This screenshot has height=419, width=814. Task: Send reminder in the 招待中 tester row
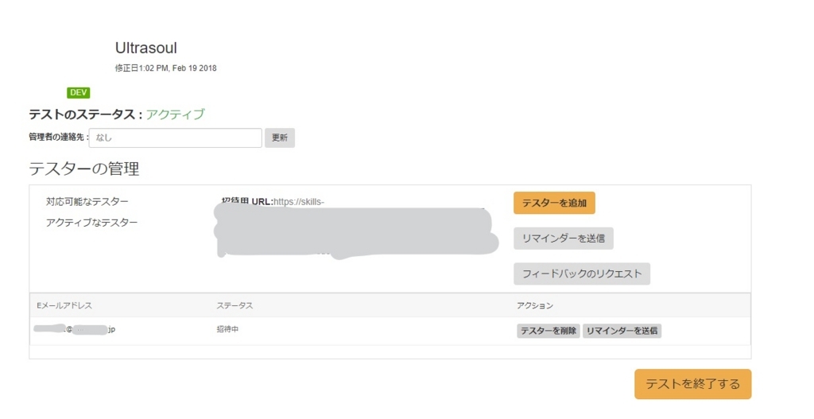pyautogui.click(x=622, y=331)
